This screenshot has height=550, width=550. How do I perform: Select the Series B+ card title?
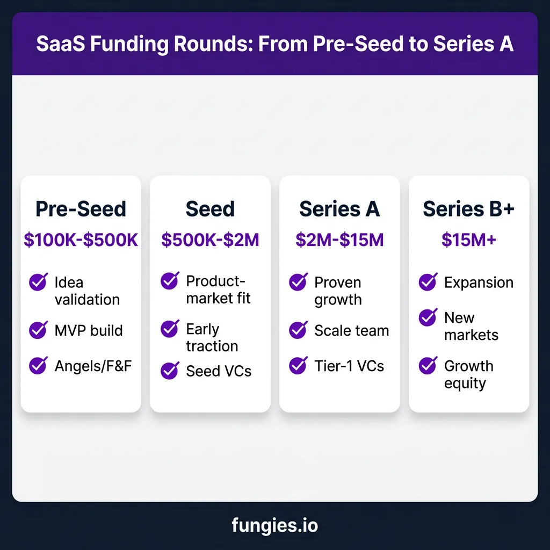(468, 209)
